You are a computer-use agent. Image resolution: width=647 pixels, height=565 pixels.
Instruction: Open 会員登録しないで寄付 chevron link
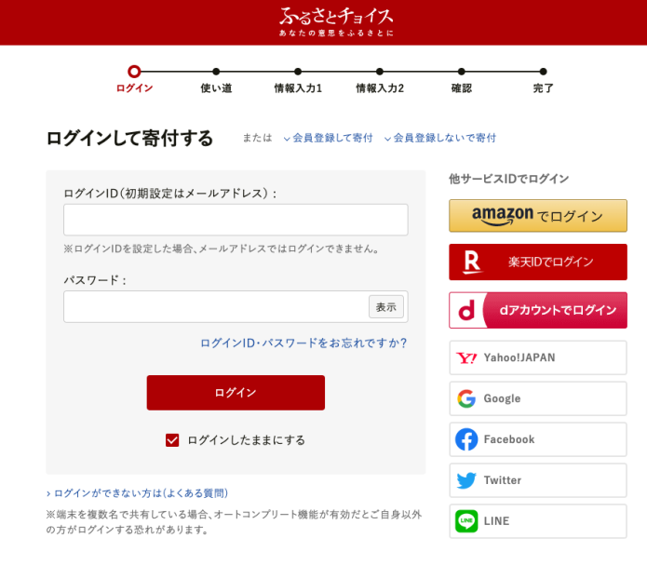tap(439, 138)
